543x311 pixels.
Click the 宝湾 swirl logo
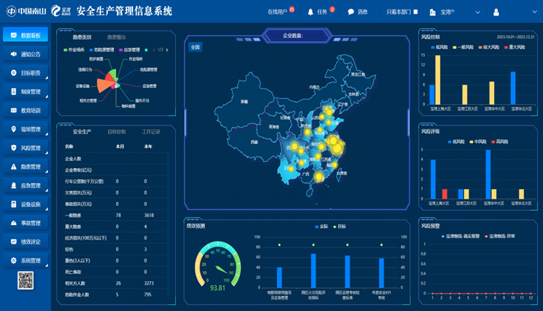point(61,11)
